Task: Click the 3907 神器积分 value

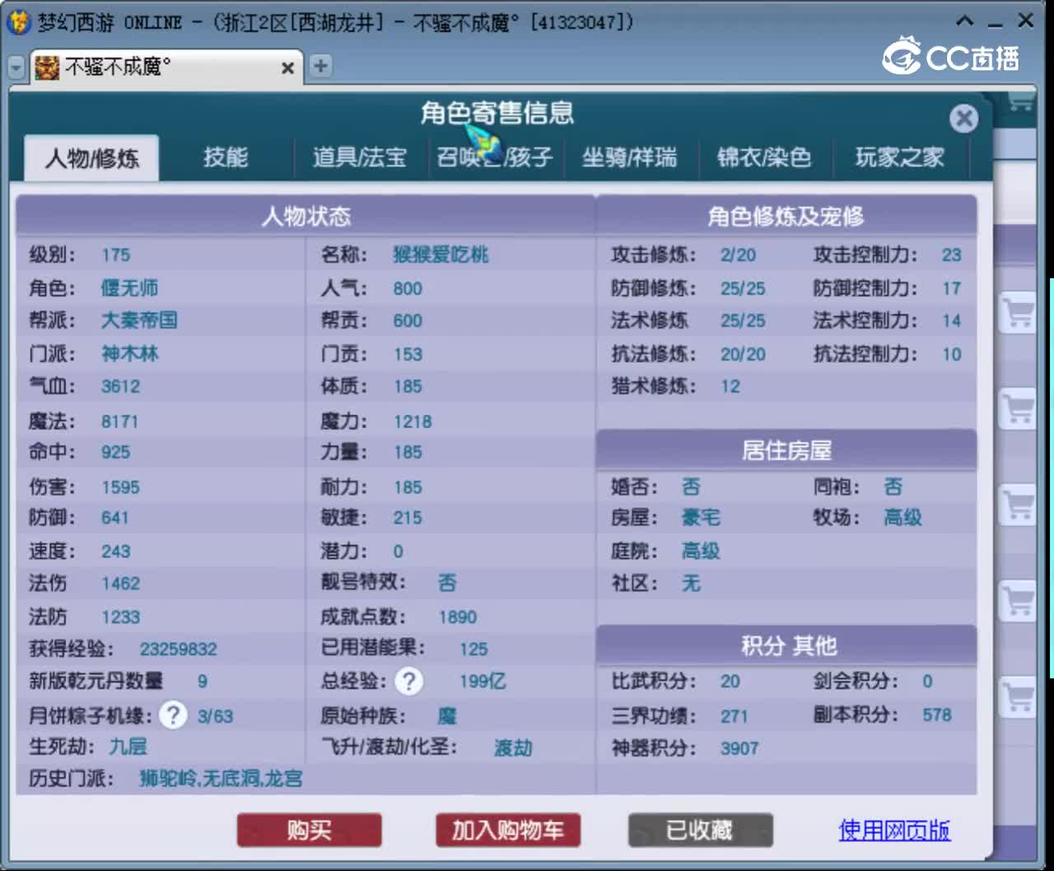Action: click(x=739, y=748)
